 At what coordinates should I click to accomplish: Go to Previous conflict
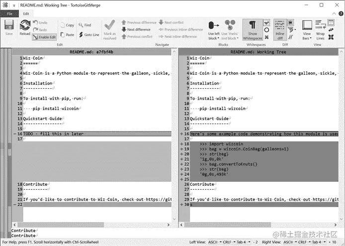[x=137, y=36]
